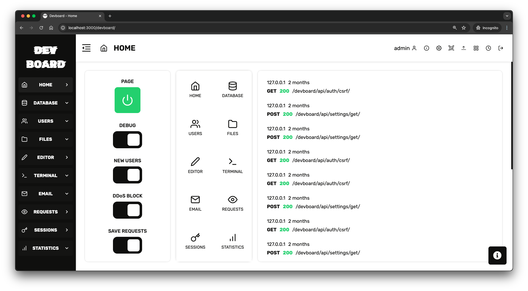Open the info circle icon in header
Screen dimensions: 528x291
427,48
